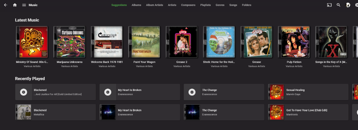358x130 pixels.
Task: Play Got To Have Your Love [Club Edit]
Action: (x=308, y=112)
